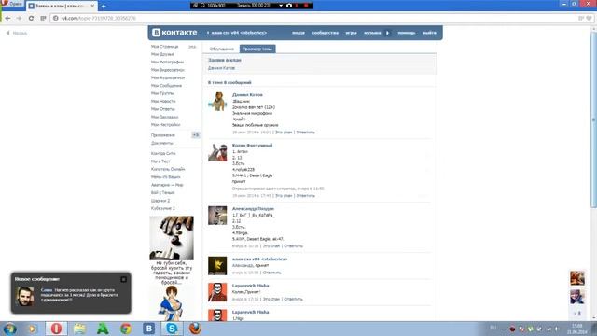The height and width of the screenshot is (336, 597).
Task: Open 'Мои Видеозаписи' in sidebar
Action: [168, 70]
